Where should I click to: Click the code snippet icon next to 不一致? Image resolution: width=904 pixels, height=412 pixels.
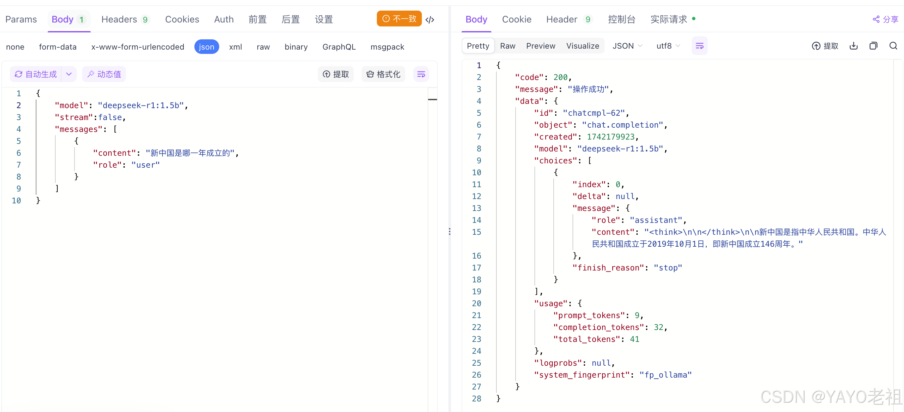click(x=430, y=20)
